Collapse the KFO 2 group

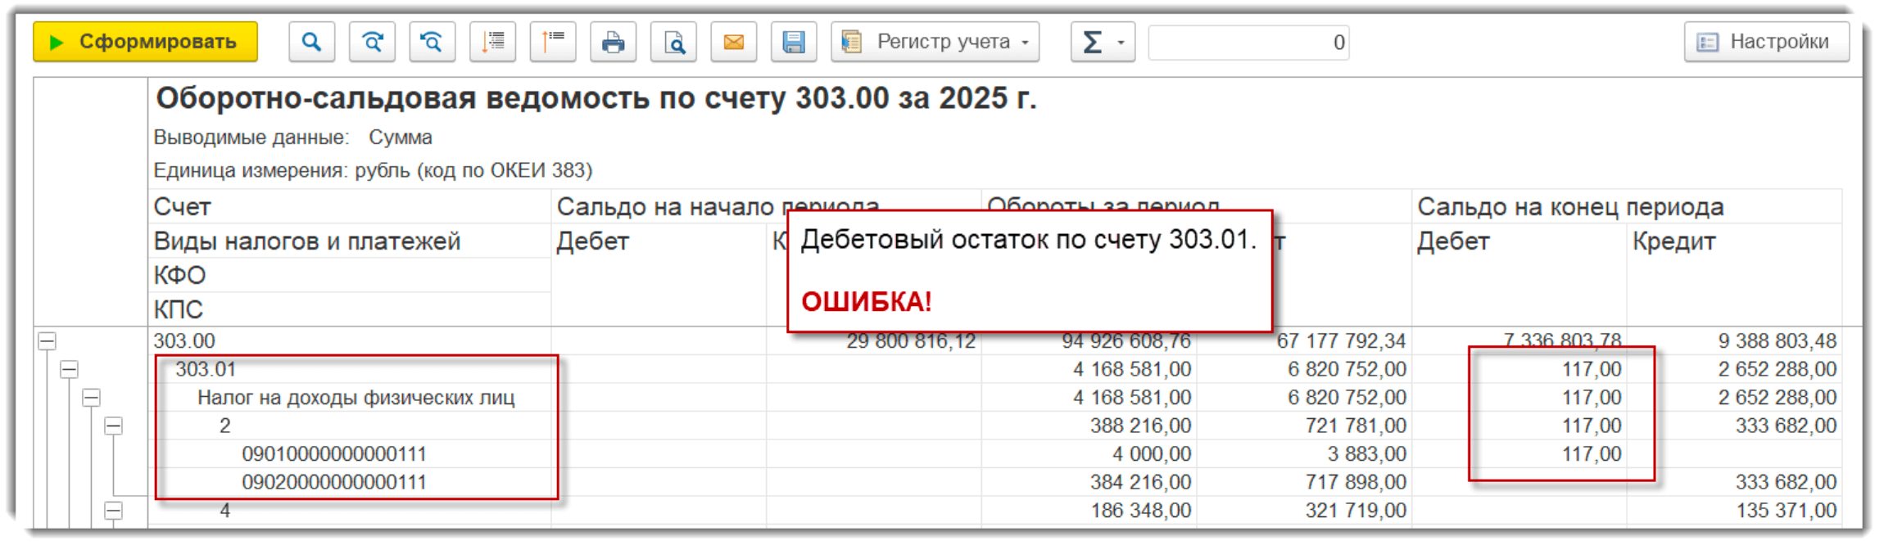pos(114,426)
